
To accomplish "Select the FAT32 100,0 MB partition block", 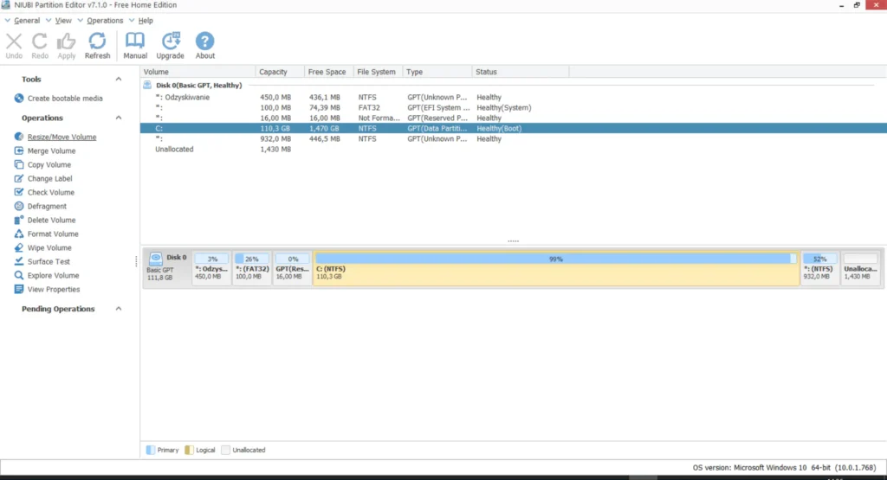I will [x=252, y=267].
